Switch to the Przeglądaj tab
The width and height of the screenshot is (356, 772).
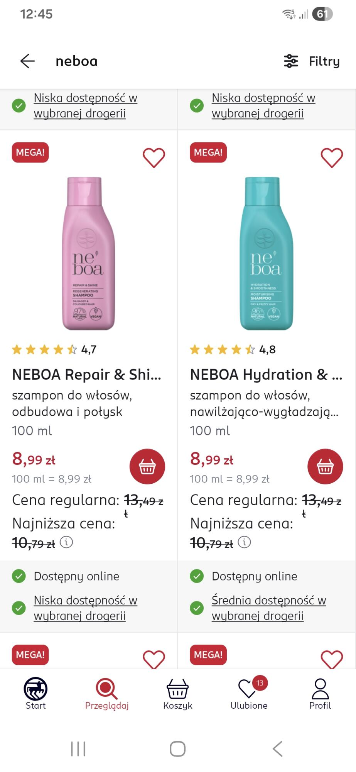click(x=106, y=694)
